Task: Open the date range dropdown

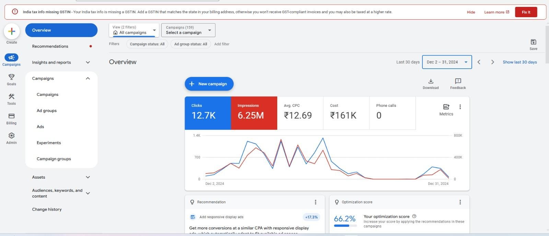Action: (447, 62)
